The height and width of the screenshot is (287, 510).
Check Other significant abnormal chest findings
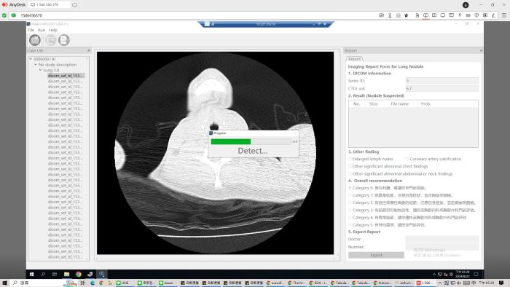[350, 166]
